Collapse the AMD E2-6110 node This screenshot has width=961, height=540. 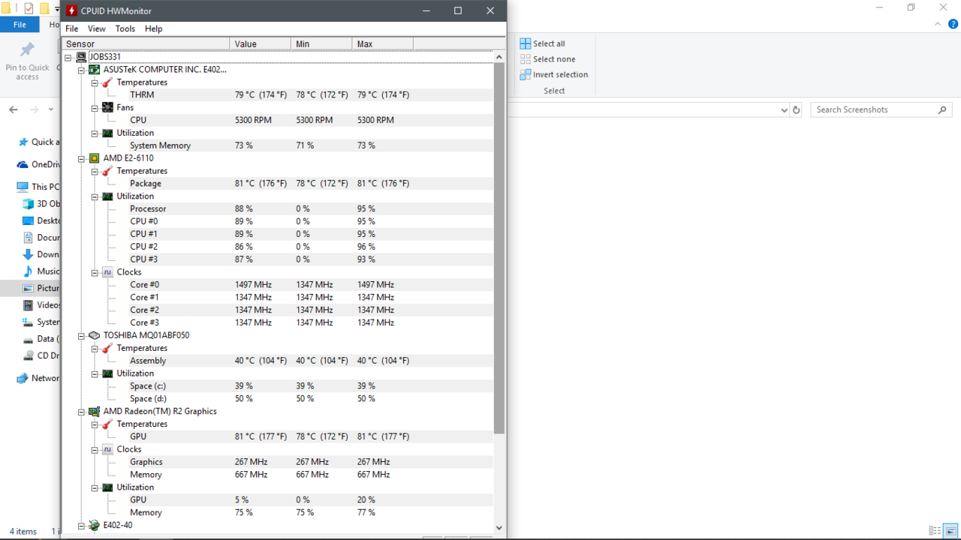82,158
